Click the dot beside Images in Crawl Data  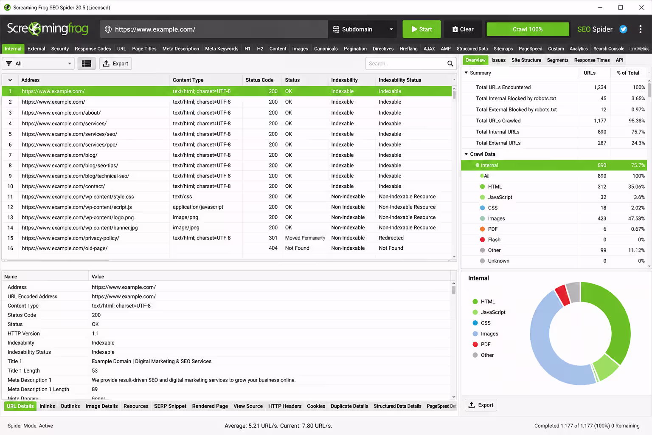[x=482, y=218]
